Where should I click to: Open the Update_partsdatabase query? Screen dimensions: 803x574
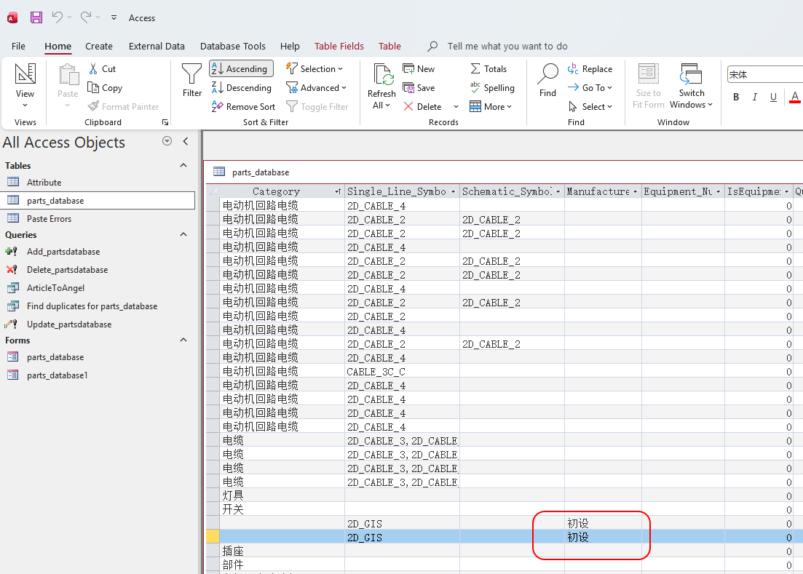[x=69, y=324]
